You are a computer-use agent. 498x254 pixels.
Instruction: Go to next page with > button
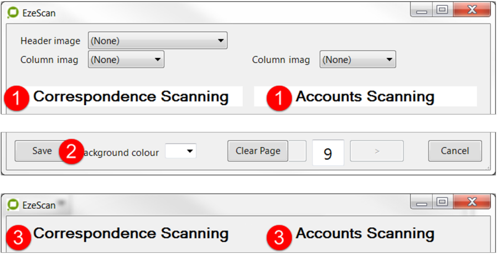(377, 151)
